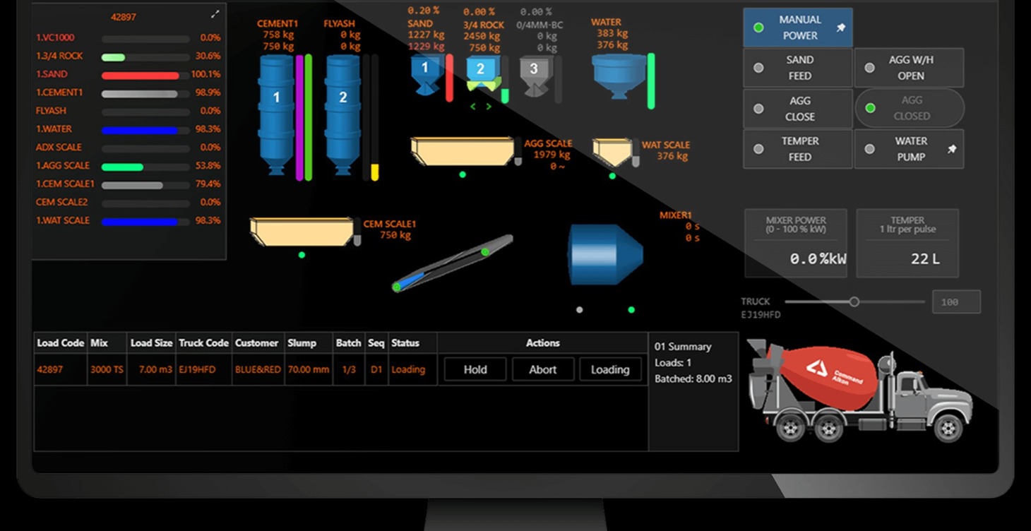The height and width of the screenshot is (531, 1031).
Task: Select load code 42897 in the table
Action: [x=50, y=369]
